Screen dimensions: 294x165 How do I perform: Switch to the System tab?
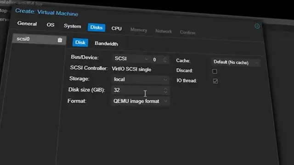pyautogui.click(x=73, y=26)
